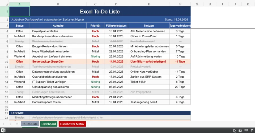Add a new sheet with the plus icon

90,124
